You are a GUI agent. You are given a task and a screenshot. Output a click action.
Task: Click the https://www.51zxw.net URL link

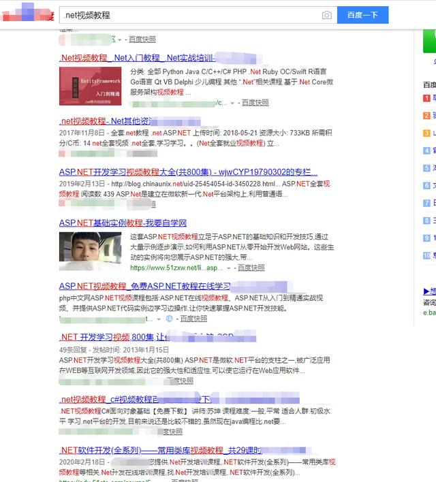click(176, 268)
